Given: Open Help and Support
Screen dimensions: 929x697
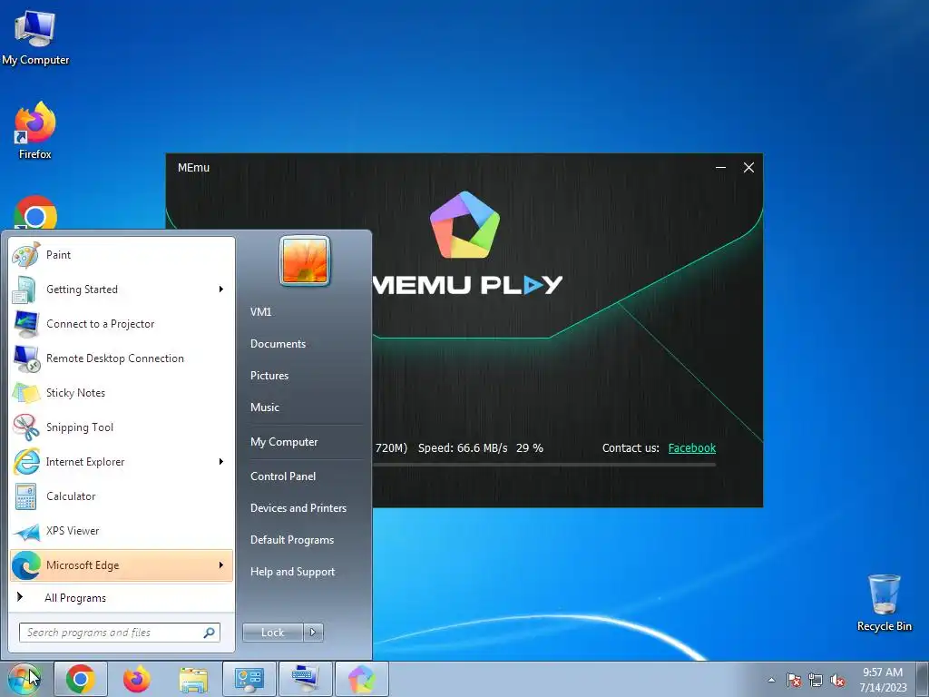Looking at the screenshot, I should click(292, 572).
